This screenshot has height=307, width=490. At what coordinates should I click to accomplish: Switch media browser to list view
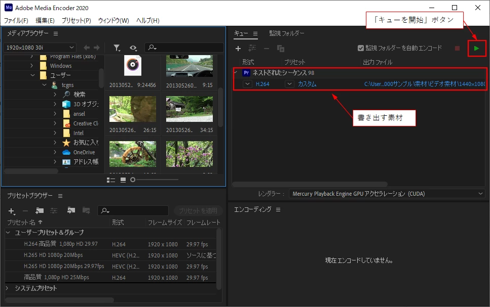click(x=111, y=180)
